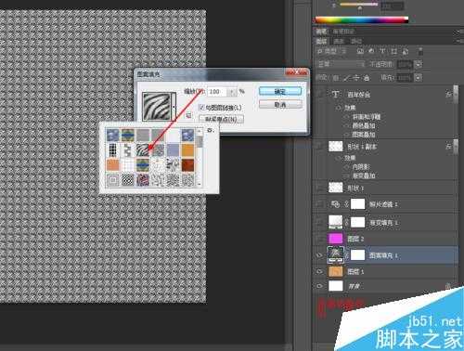The image size is (464, 351).
Task: Click fx icon on the text layer
Action: click(x=448, y=94)
